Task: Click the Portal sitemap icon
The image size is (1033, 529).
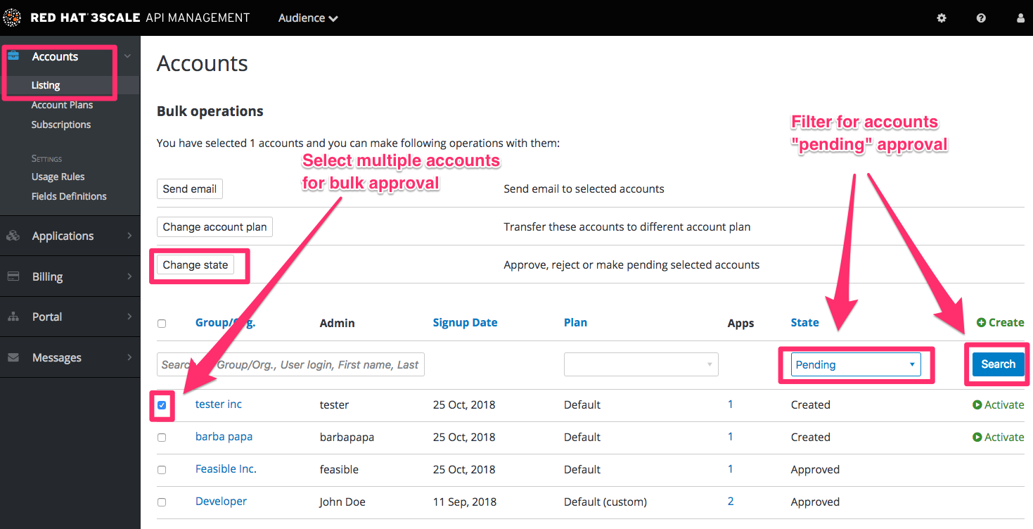Action: pos(13,317)
